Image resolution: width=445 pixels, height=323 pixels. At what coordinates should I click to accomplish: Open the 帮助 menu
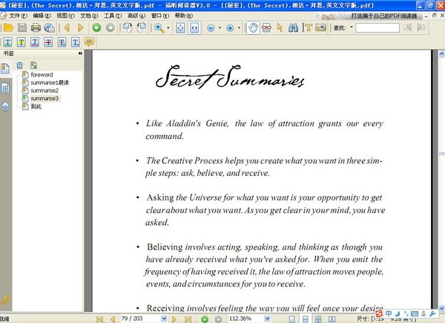(x=183, y=16)
